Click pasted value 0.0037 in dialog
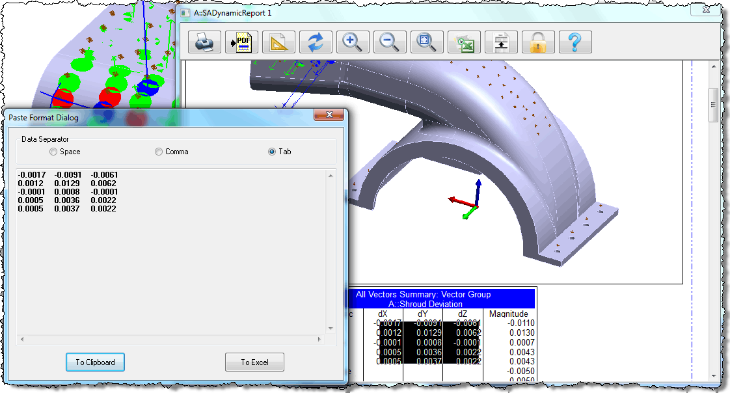This screenshot has height=393, width=730. pos(67,209)
